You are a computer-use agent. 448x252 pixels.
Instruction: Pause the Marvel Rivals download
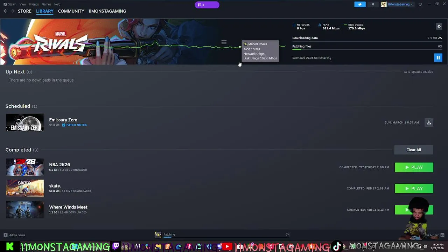(438, 58)
